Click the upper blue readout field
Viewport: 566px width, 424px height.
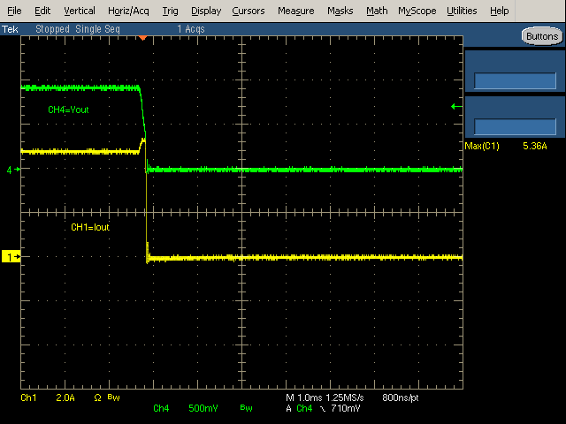coord(516,81)
